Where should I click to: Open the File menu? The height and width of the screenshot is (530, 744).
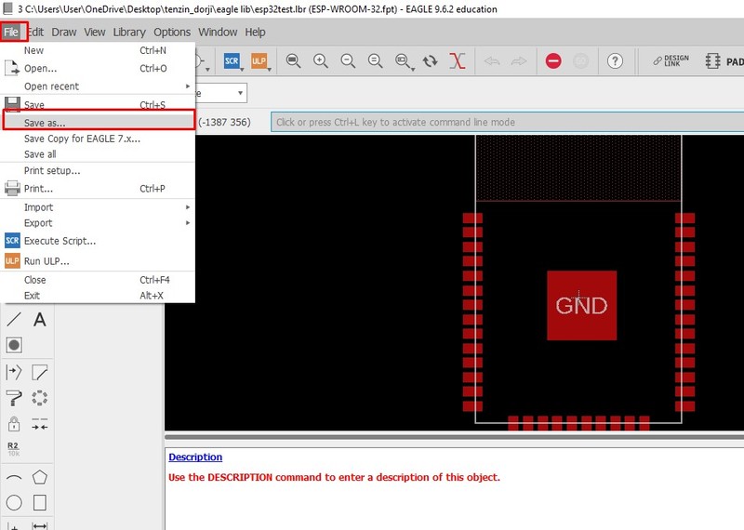(x=11, y=32)
